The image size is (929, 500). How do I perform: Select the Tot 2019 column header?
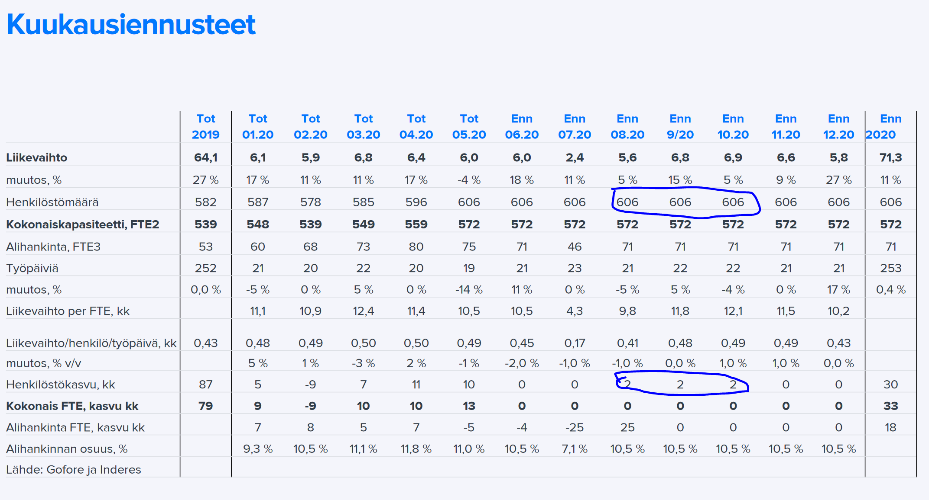click(x=206, y=126)
